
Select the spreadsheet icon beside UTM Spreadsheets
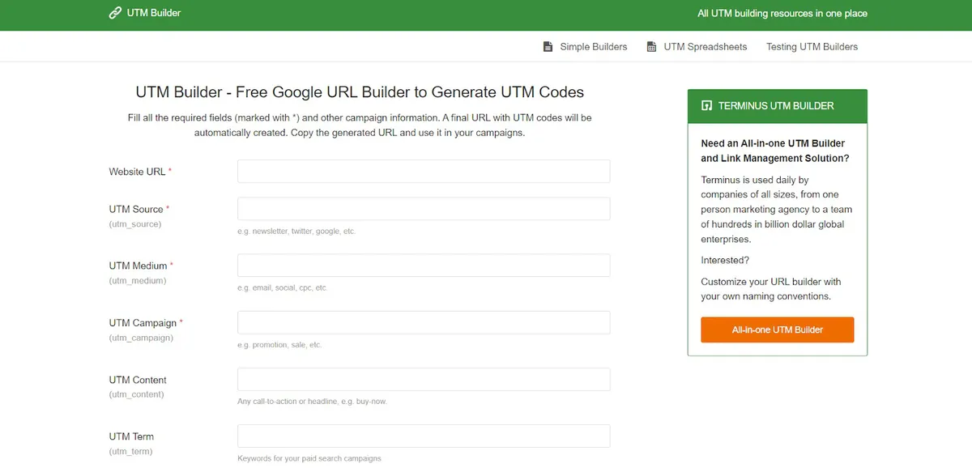(650, 46)
